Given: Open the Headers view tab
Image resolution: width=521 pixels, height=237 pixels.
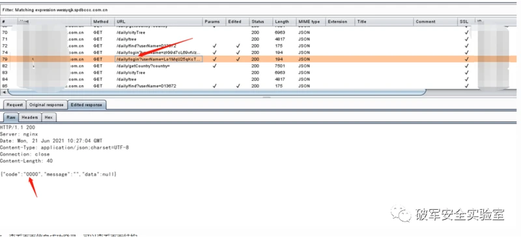Looking at the screenshot, I should (30, 118).
